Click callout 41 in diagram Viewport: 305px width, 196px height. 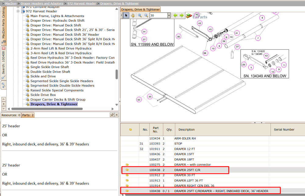tap(237, 33)
